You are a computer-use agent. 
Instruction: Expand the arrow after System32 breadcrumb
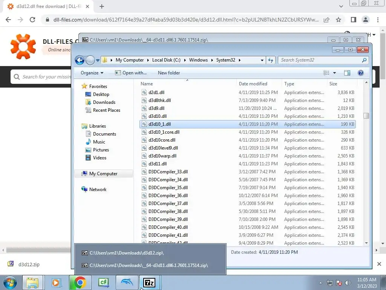pos(239,60)
